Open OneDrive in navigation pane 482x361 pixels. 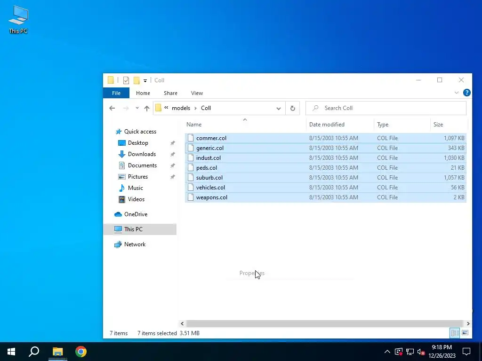(136, 214)
